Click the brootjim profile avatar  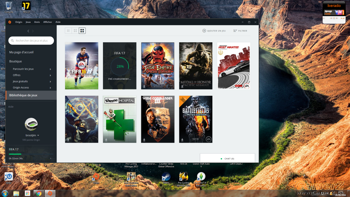point(31,124)
